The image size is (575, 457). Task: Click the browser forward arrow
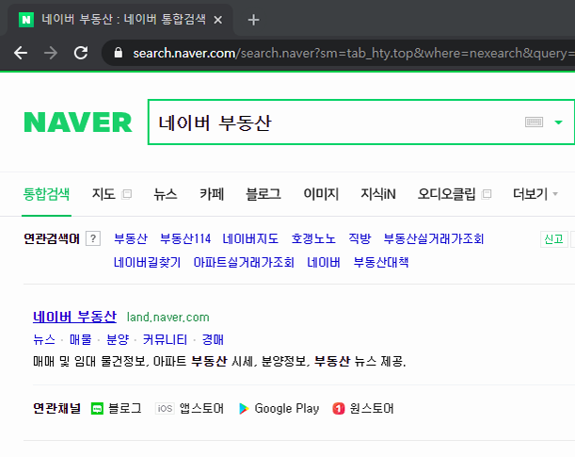click(51, 53)
